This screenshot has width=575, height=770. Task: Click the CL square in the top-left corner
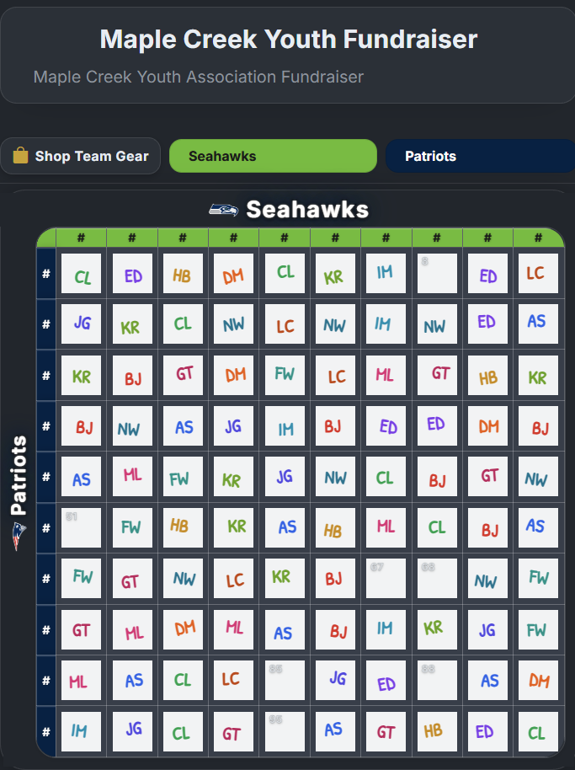pyautogui.click(x=81, y=273)
